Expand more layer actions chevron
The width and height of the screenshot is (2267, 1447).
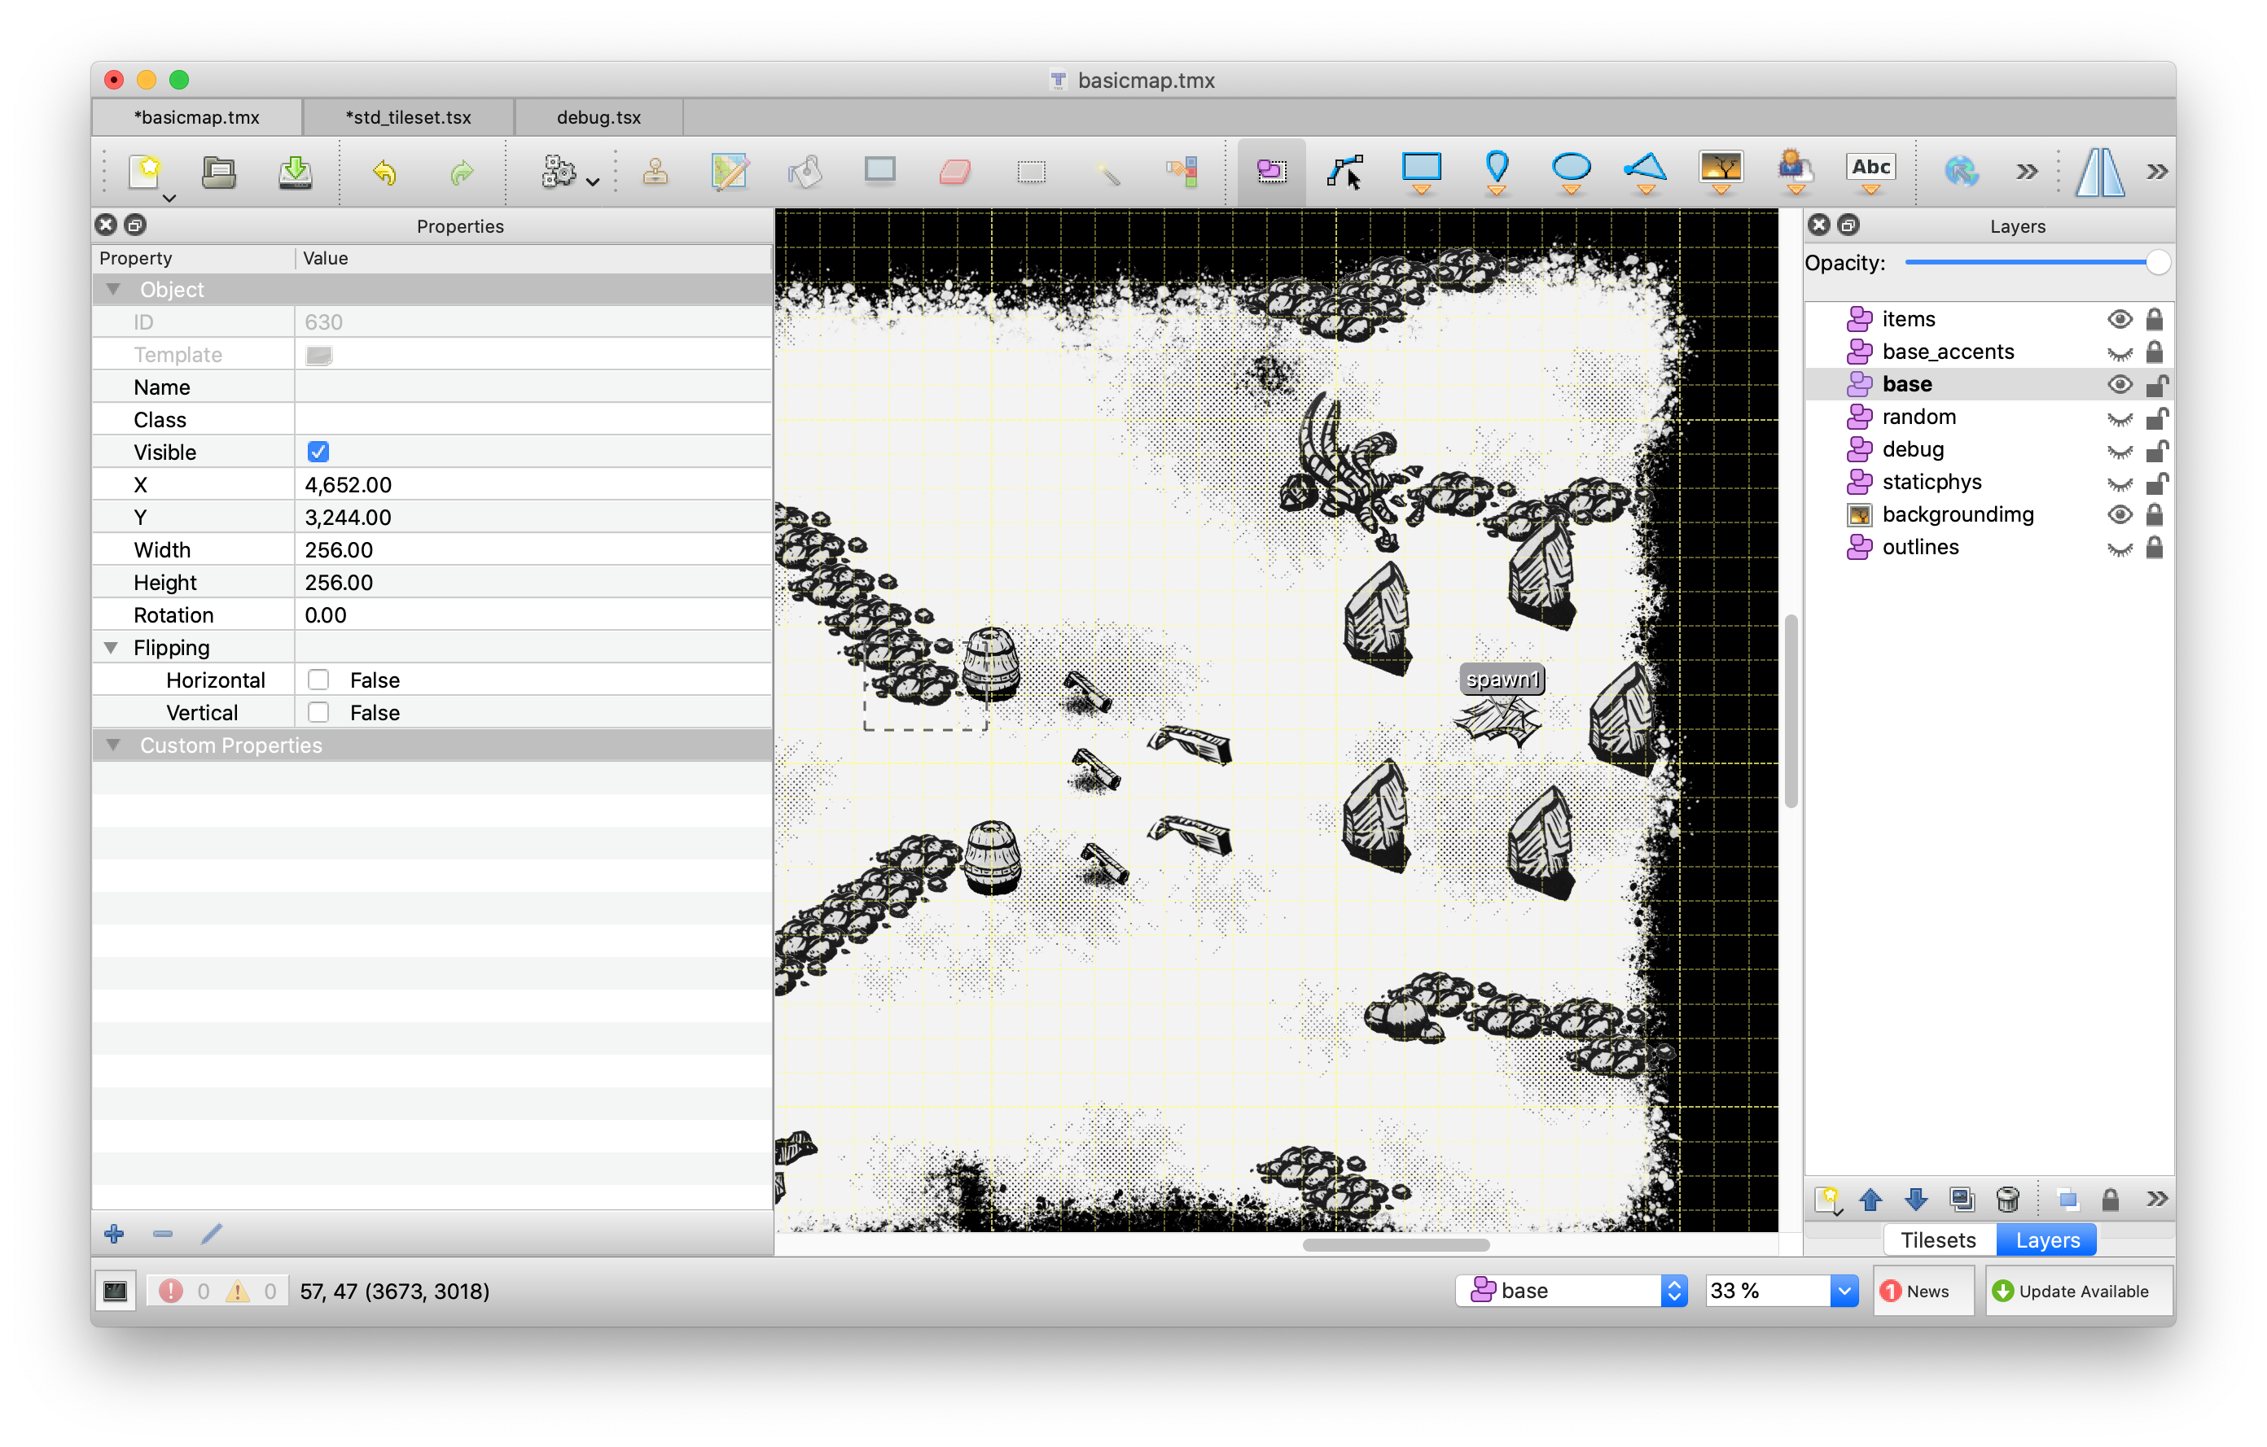click(x=2157, y=1199)
